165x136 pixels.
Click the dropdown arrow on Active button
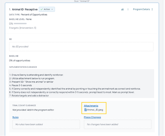52,9
